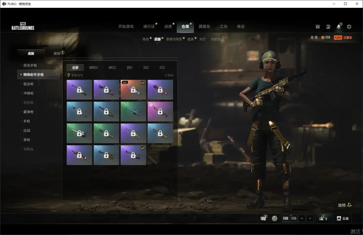The width and height of the screenshot is (363, 235).
Task: Select the bottom-row checked purple skin
Action: coord(133,155)
